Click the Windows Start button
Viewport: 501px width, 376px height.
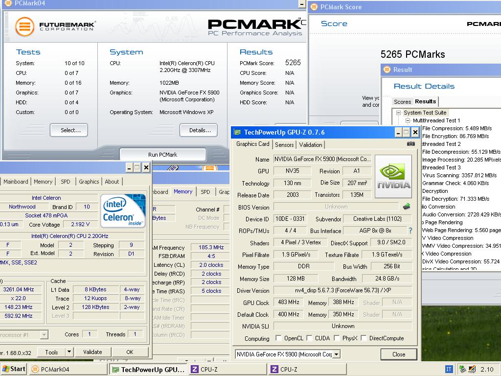14,369
